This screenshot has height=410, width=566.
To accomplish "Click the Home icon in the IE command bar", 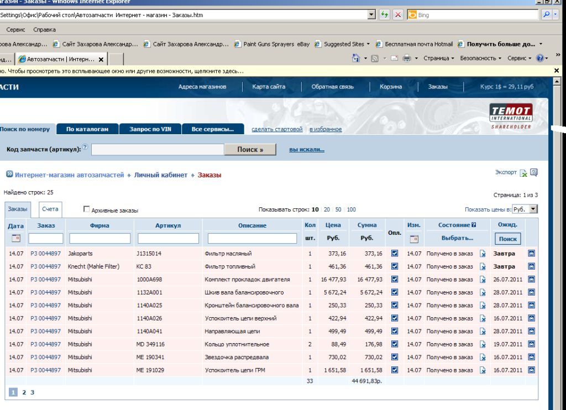I will [x=357, y=58].
